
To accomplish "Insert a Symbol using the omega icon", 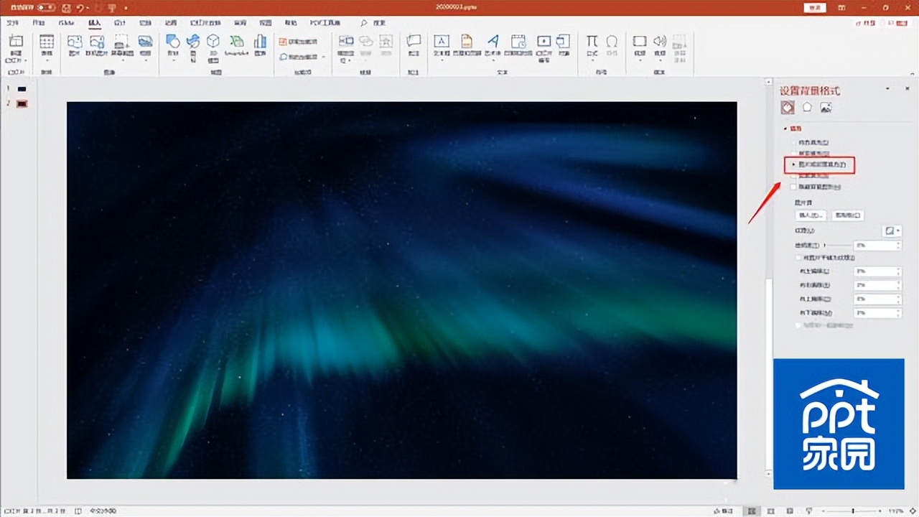I will [612, 41].
